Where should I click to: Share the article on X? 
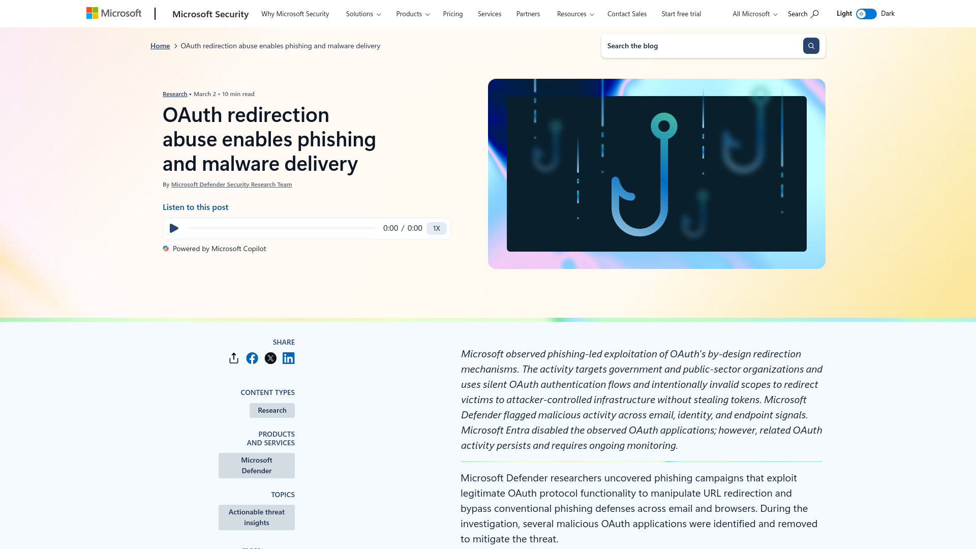tap(270, 358)
